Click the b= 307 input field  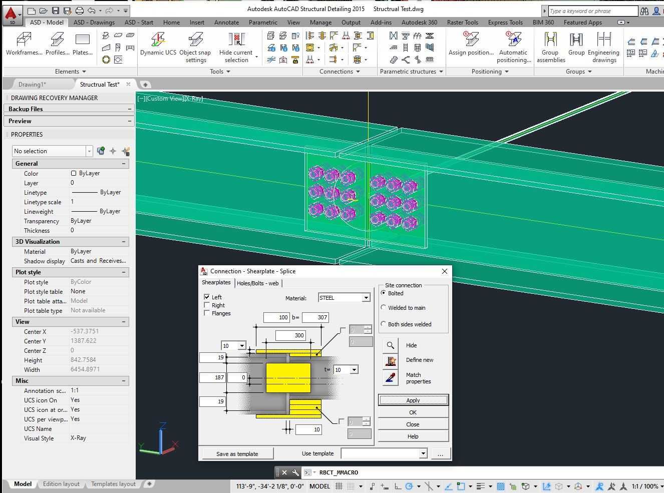[x=315, y=317]
